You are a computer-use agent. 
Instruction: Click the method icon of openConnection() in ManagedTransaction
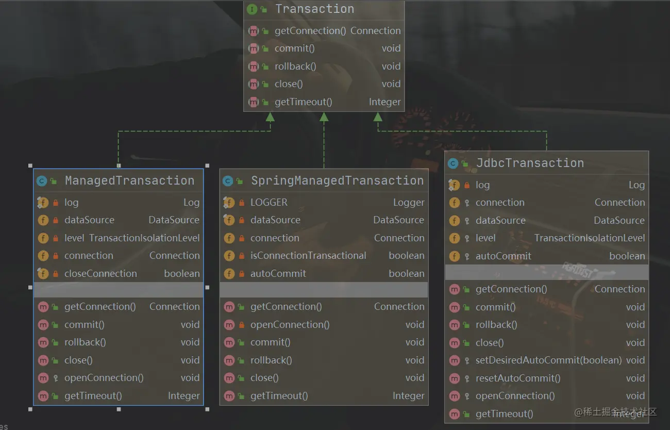point(43,378)
